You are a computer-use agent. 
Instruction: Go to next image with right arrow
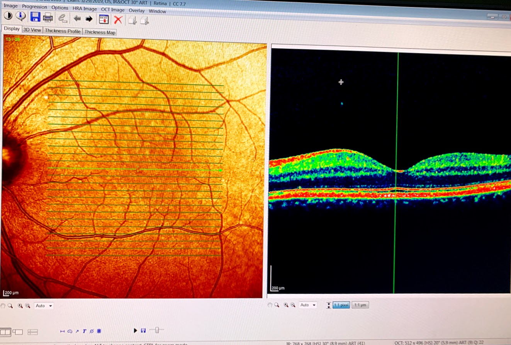(x=89, y=19)
